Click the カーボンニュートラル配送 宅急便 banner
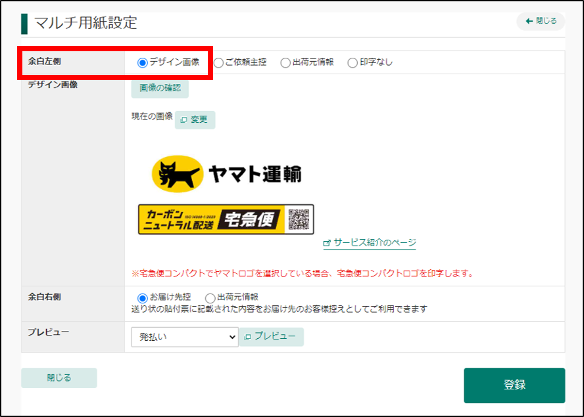The height and width of the screenshot is (417, 584). (x=226, y=219)
